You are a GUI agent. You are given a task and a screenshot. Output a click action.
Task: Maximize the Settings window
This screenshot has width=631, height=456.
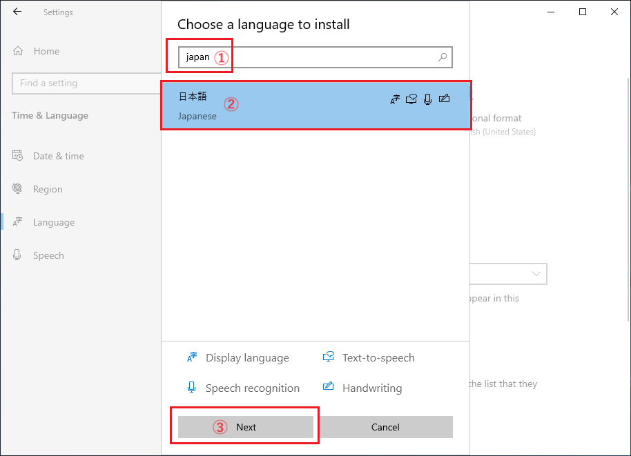tap(582, 12)
